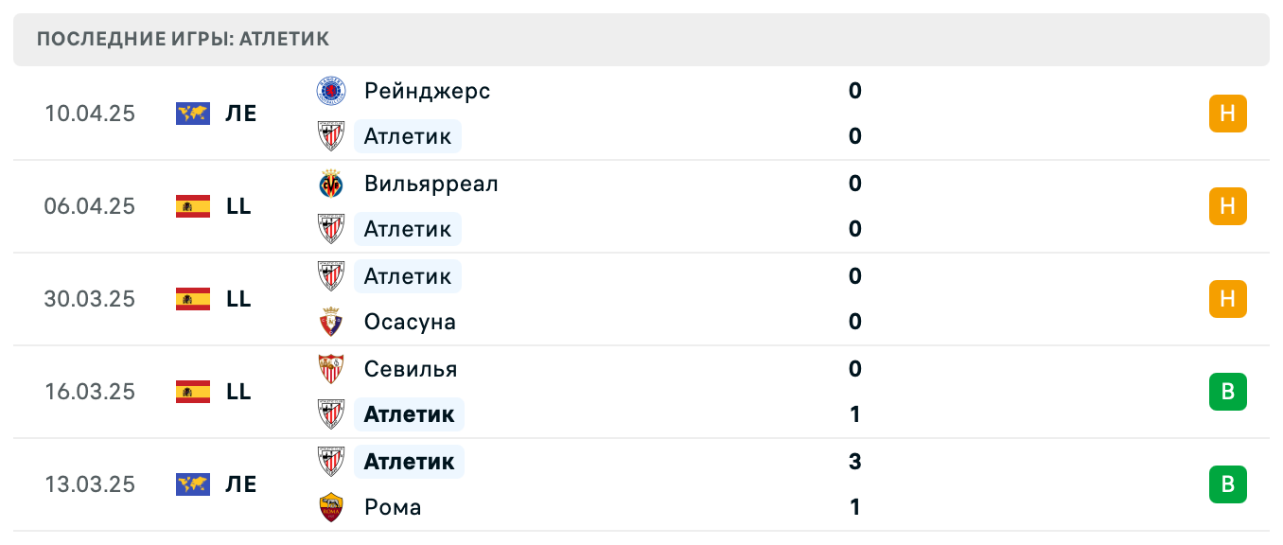Click the Rangers club crest icon
Screen dimensions: 1283x545
click(331, 91)
